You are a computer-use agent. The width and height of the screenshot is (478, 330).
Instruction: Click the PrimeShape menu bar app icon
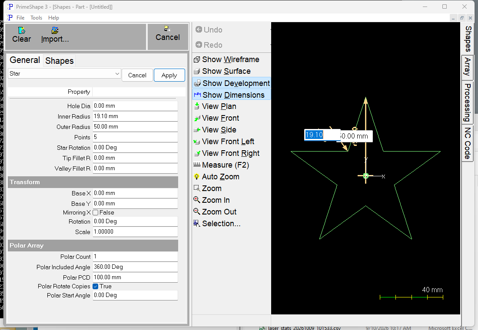(10, 18)
